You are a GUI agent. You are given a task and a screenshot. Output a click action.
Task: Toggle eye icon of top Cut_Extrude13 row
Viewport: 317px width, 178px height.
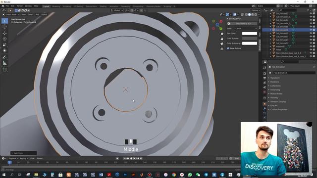tap(311, 13)
